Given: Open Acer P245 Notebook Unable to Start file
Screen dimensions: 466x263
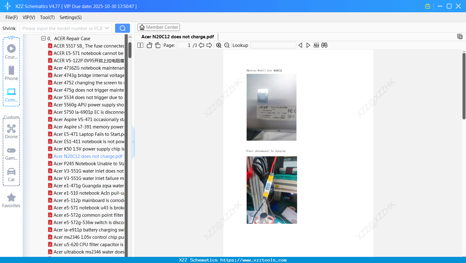Looking at the screenshot, I should point(89,163).
